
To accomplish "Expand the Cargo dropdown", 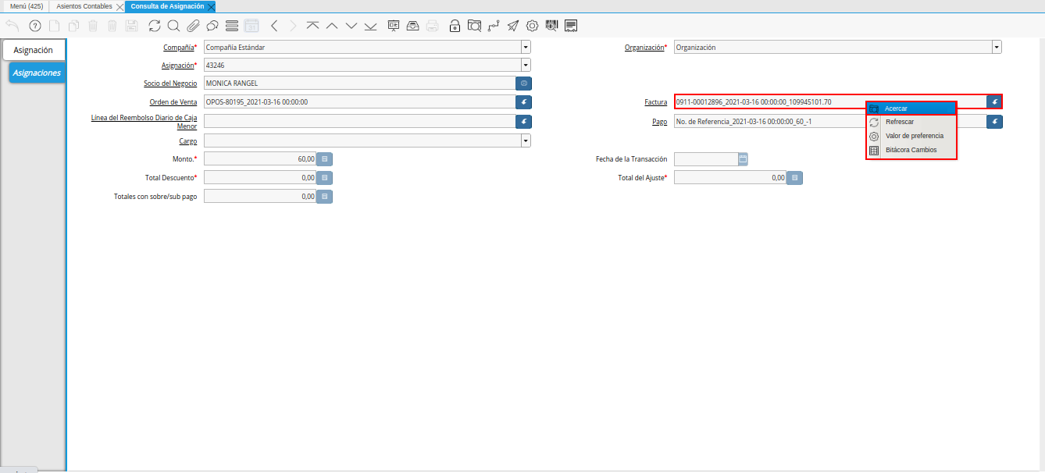I will coord(526,141).
